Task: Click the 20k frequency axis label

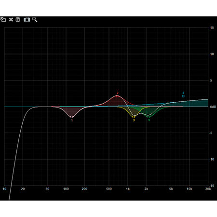Action: pos(208,189)
